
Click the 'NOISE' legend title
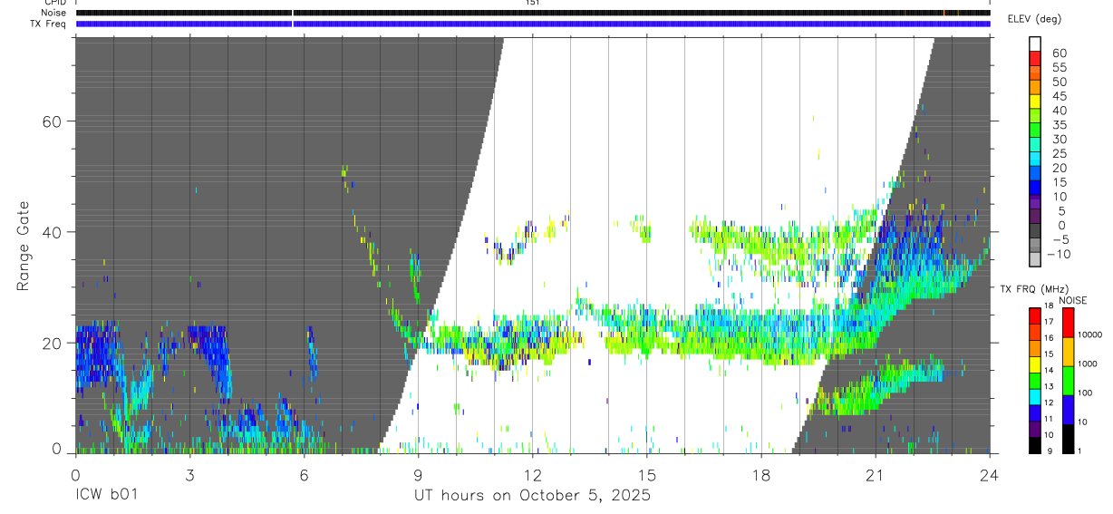pyautogui.click(x=1072, y=300)
